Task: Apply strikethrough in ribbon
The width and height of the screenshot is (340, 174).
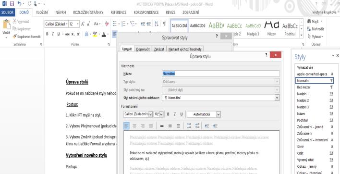Action: (67, 34)
